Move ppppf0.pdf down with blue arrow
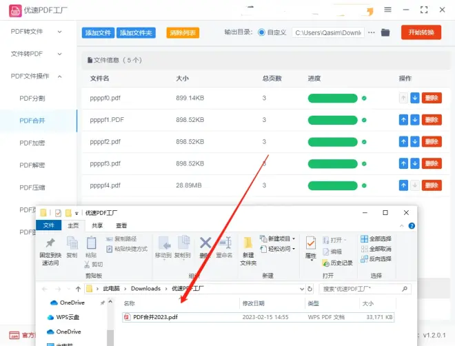The width and height of the screenshot is (455, 346). (x=414, y=98)
